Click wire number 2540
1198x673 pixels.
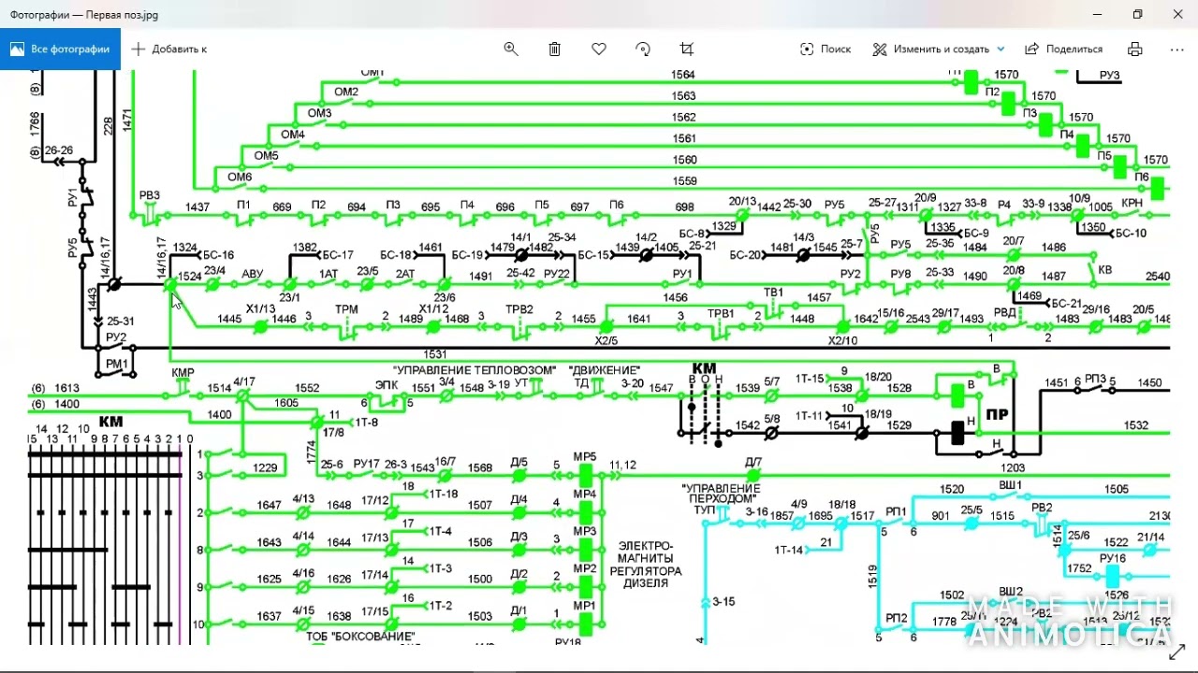tap(1158, 277)
